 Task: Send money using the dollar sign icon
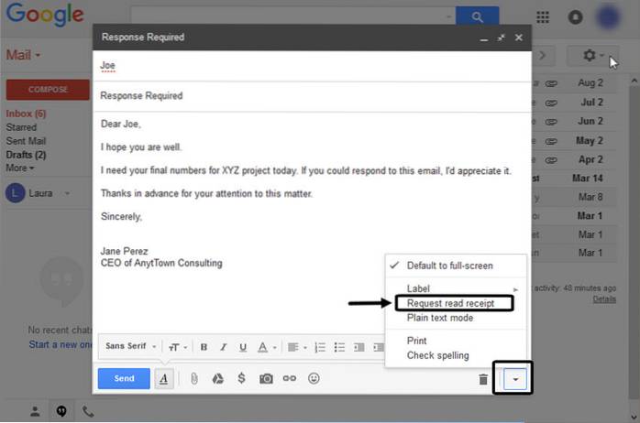pyautogui.click(x=241, y=378)
